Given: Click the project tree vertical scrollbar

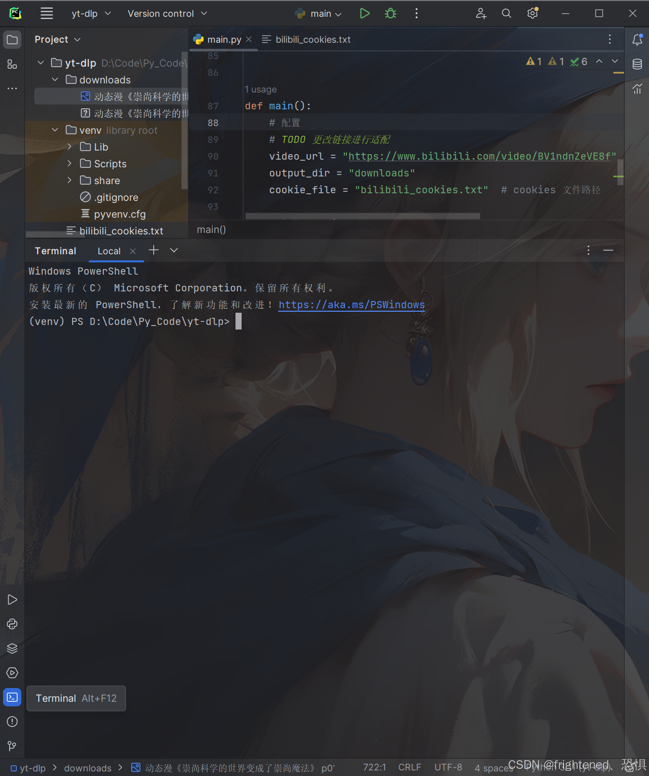Looking at the screenshot, I should [x=185, y=120].
